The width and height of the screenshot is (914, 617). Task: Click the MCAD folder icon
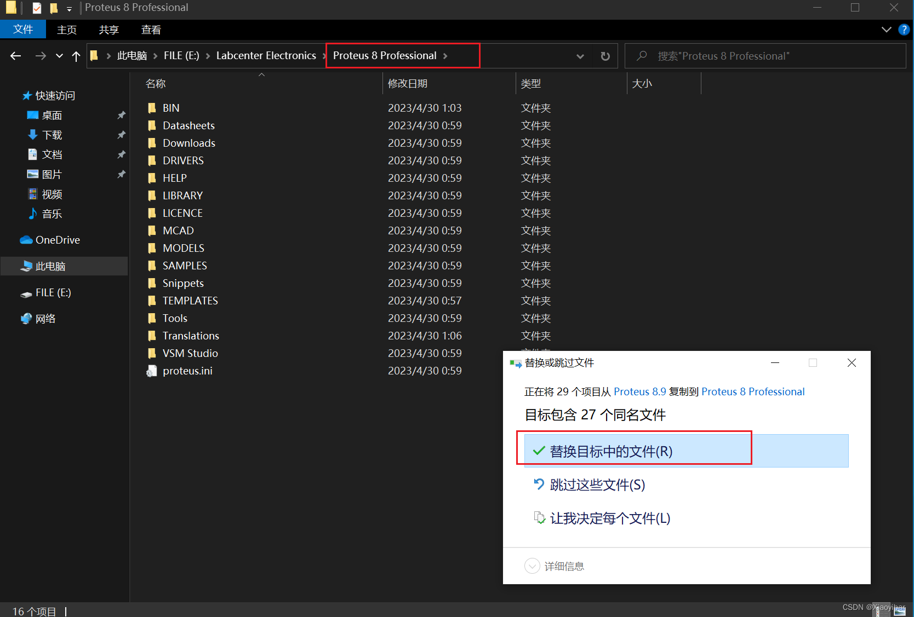(x=152, y=230)
